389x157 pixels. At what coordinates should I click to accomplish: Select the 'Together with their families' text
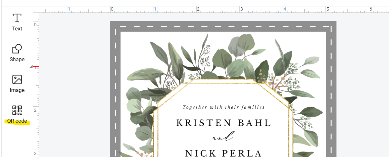(x=223, y=107)
